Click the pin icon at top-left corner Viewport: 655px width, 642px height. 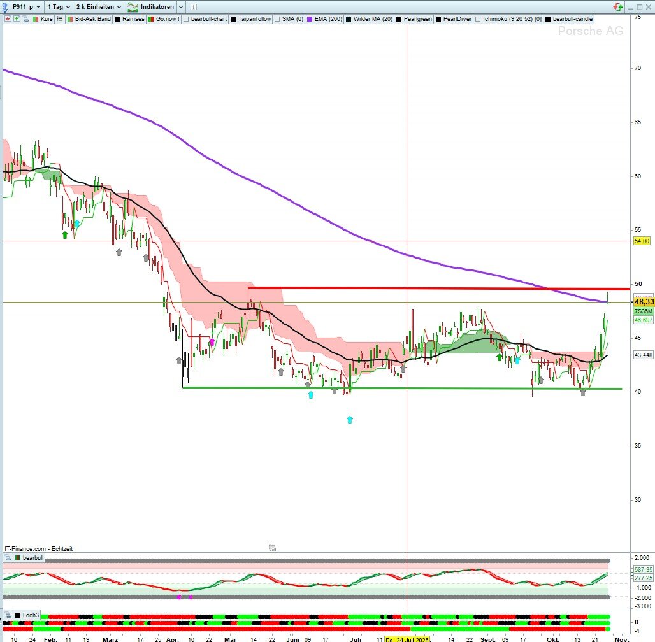(x=5, y=6)
